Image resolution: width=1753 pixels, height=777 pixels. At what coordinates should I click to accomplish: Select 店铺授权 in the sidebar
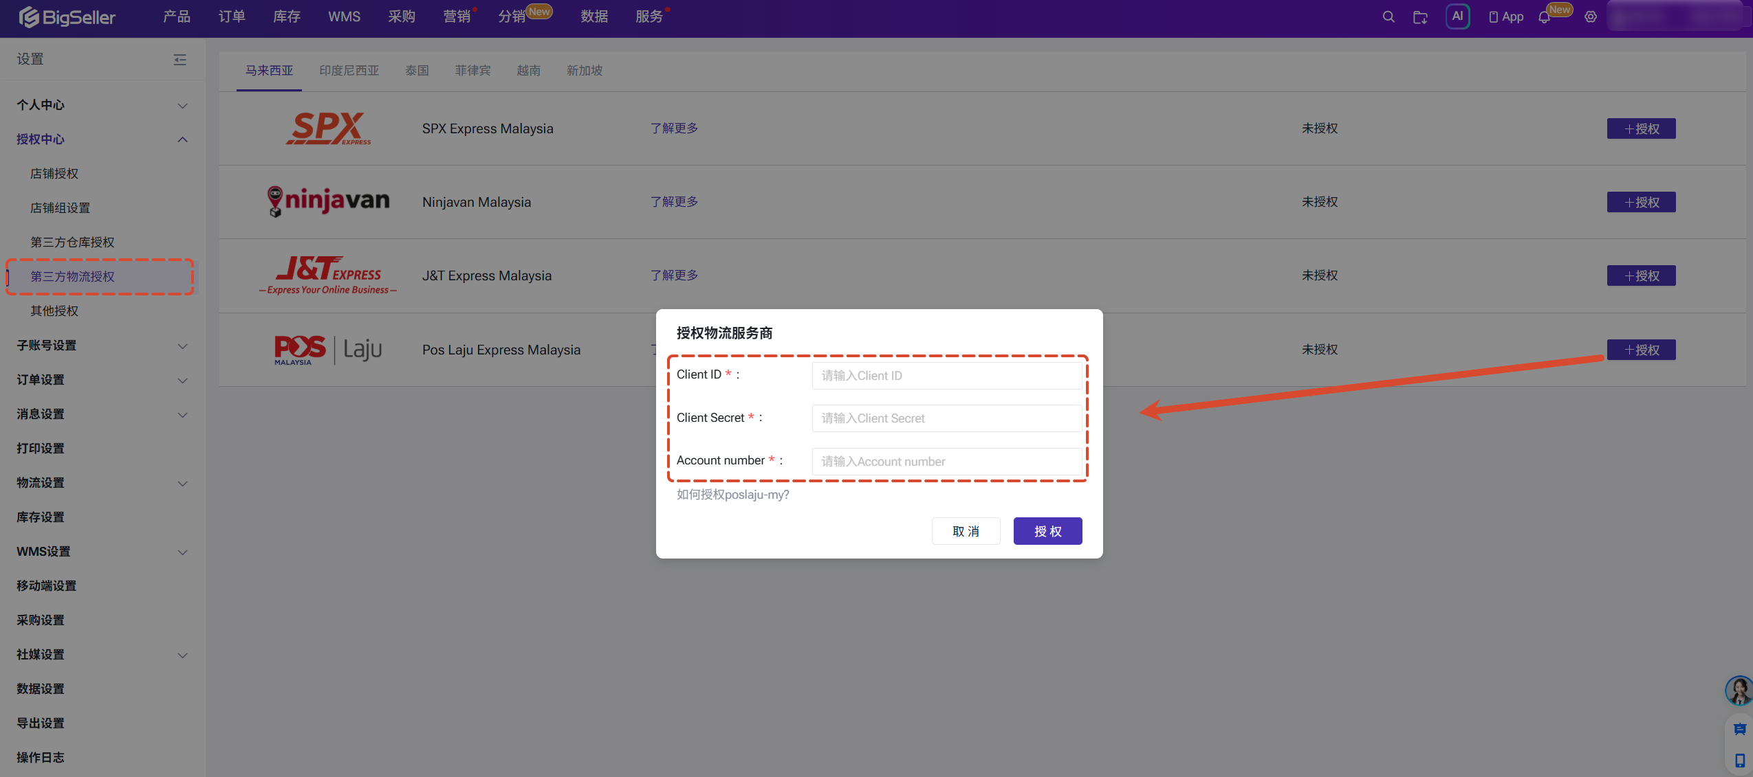point(54,174)
